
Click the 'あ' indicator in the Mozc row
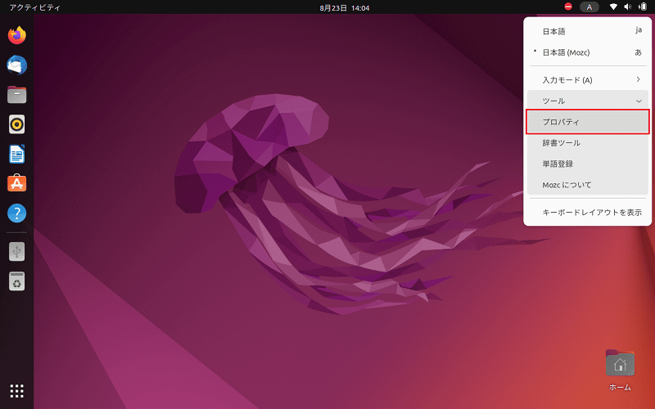pos(639,52)
